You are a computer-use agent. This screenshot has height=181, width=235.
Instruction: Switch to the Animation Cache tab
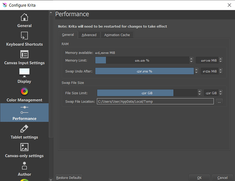pyautogui.click(x=117, y=35)
